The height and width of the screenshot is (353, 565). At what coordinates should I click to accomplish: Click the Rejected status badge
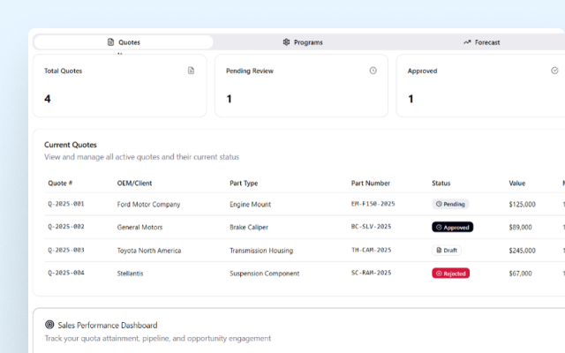(451, 274)
